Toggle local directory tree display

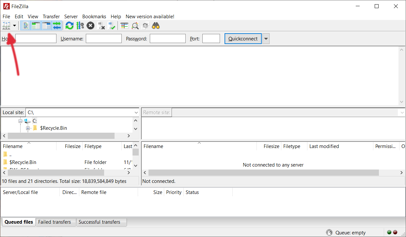coord(36,25)
